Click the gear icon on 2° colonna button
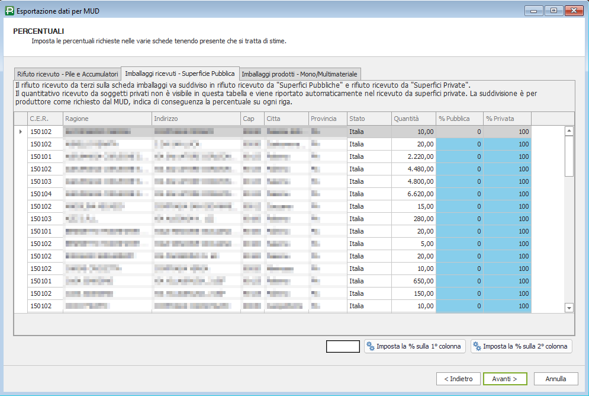The height and width of the screenshot is (396, 589). [477, 346]
